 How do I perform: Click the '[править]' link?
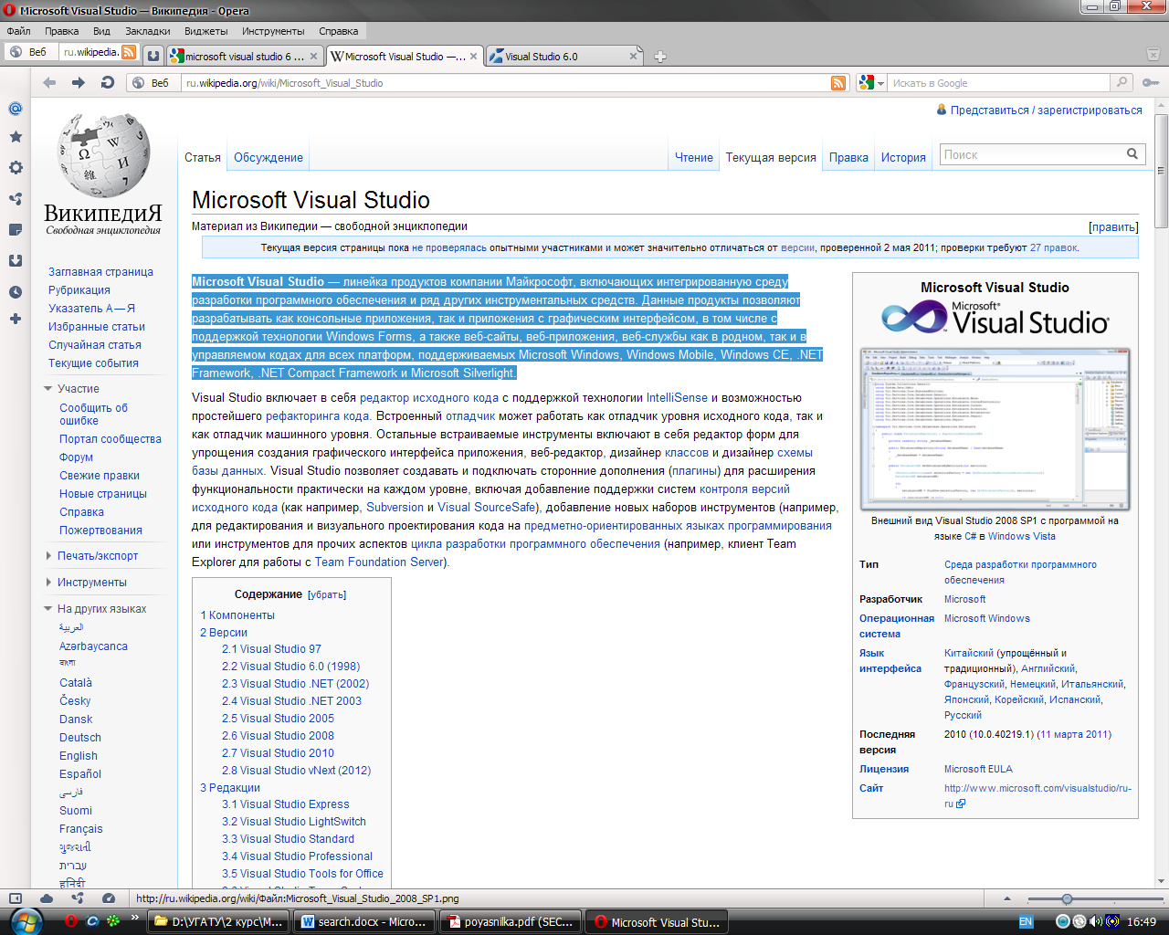tap(1113, 227)
